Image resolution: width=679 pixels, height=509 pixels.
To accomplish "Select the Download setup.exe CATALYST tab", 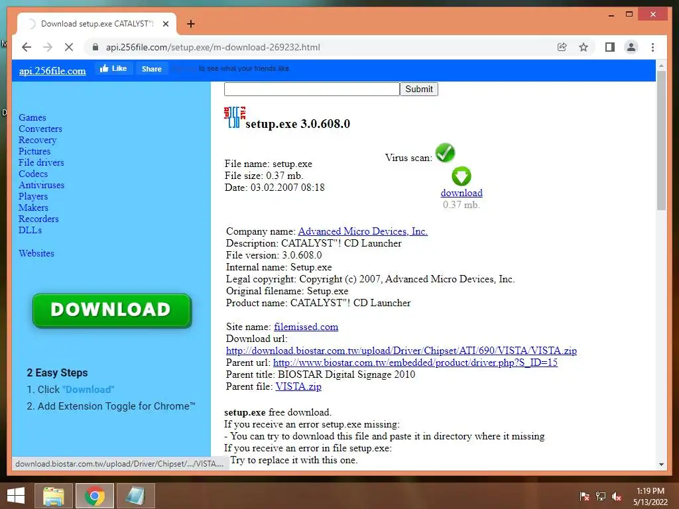I will coord(97,24).
